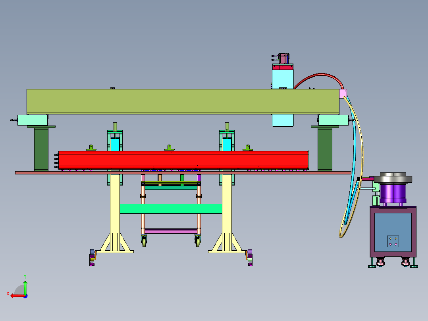Select the left caster wheel of the cart
The height and width of the screenshot is (321, 428).
coord(144,242)
